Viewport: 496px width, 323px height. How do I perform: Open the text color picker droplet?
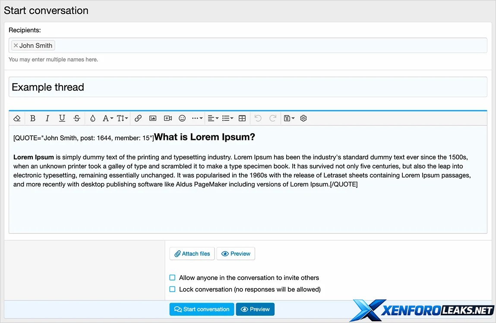pos(93,118)
